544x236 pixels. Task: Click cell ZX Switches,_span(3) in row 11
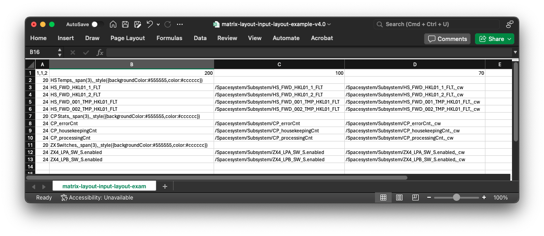tap(132, 145)
